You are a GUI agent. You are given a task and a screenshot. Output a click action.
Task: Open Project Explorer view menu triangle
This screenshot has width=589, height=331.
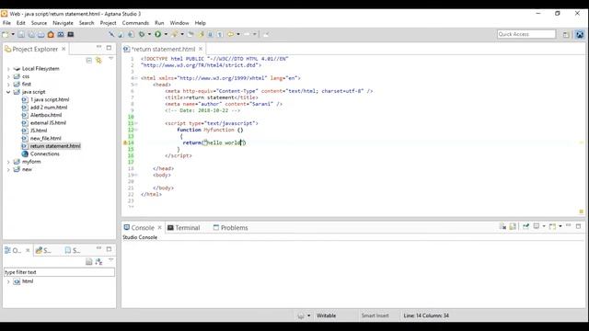click(x=110, y=59)
